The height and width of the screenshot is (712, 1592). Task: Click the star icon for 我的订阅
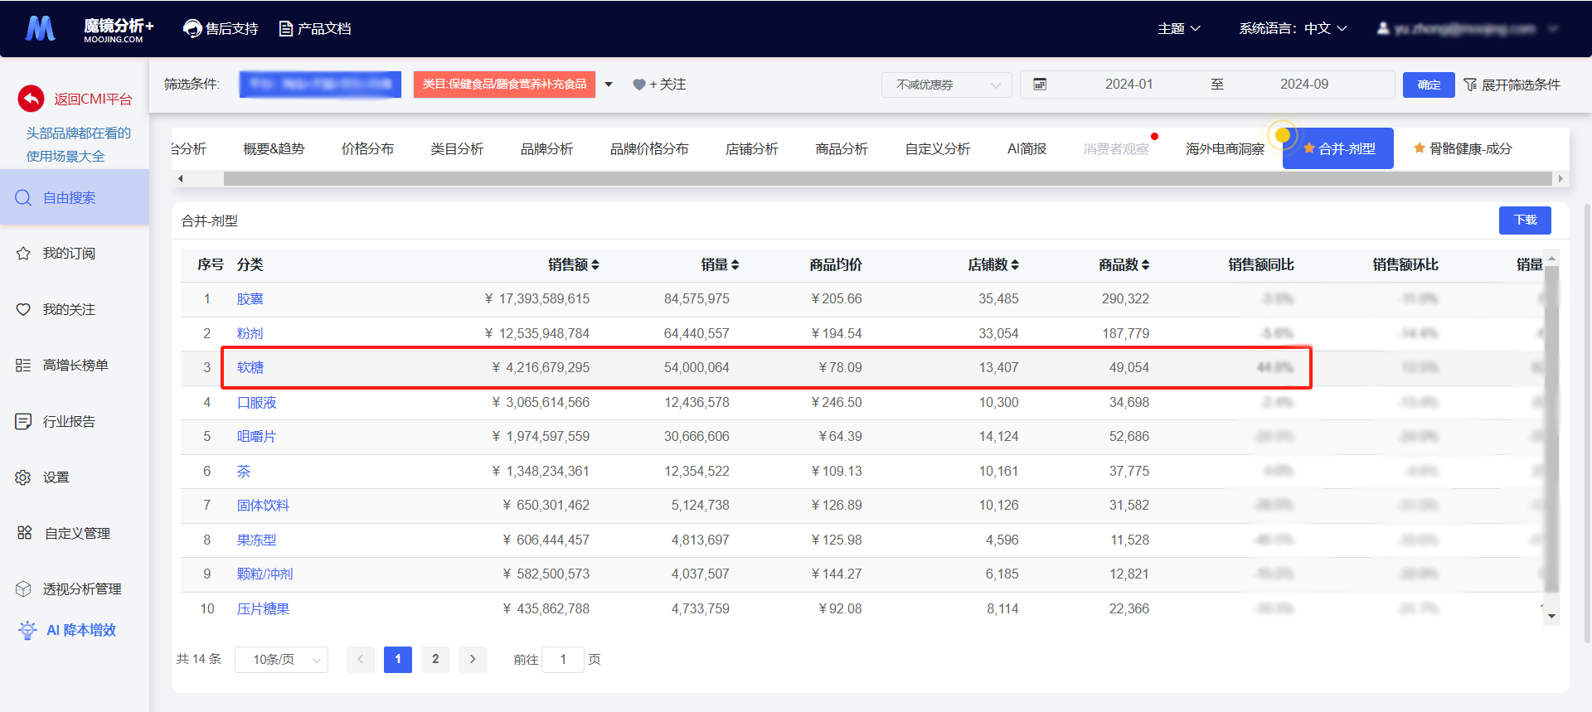click(x=23, y=254)
